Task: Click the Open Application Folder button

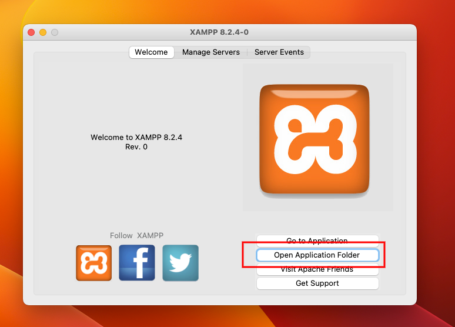Action: (317, 255)
